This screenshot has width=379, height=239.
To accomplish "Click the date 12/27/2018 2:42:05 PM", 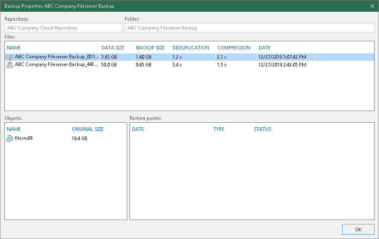I will [282, 65].
